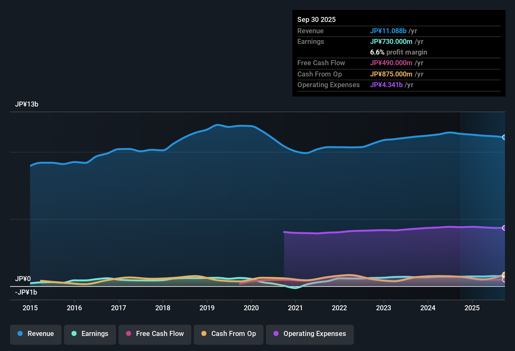Image resolution: width=515 pixels, height=351 pixels.
Task: Toggle Operating Expenses visibility in the legend
Action: (310, 334)
